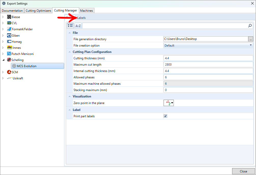Edit the File generation directory path
Screen dimensions: 256x175
pyautogui.click(x=206, y=39)
